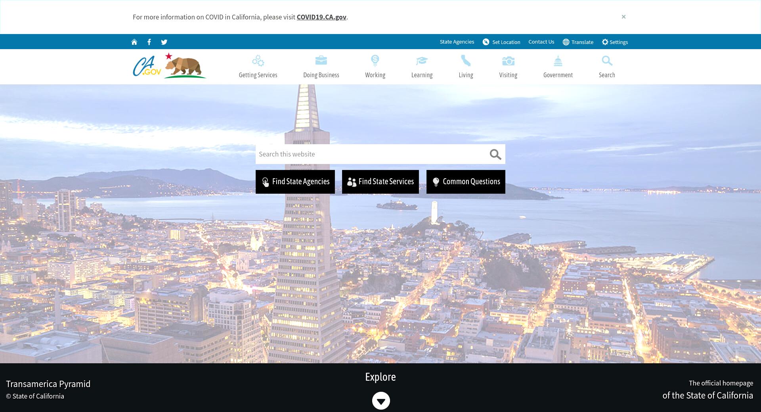Click the Getting Services gears icon

click(258, 61)
